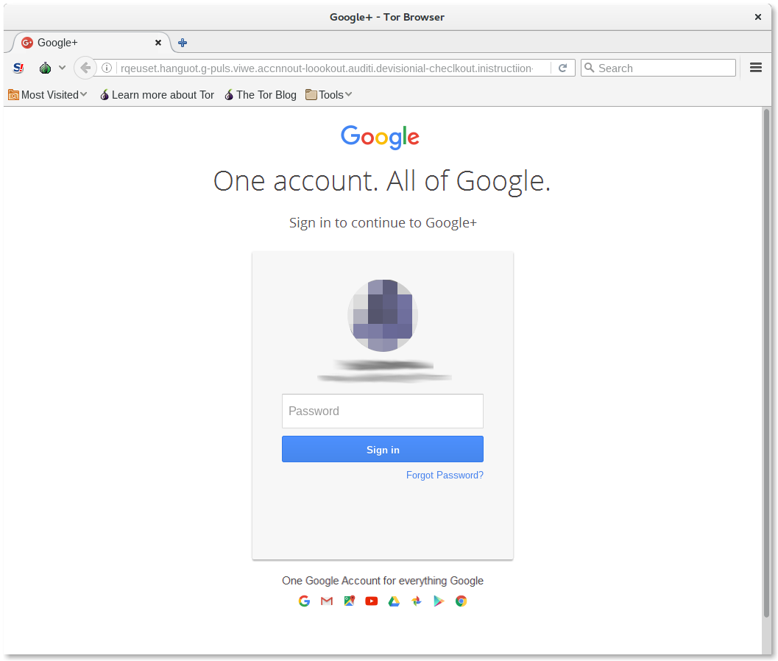Reload the page with the refresh icon
The height and width of the screenshot is (661, 778).
tap(562, 68)
